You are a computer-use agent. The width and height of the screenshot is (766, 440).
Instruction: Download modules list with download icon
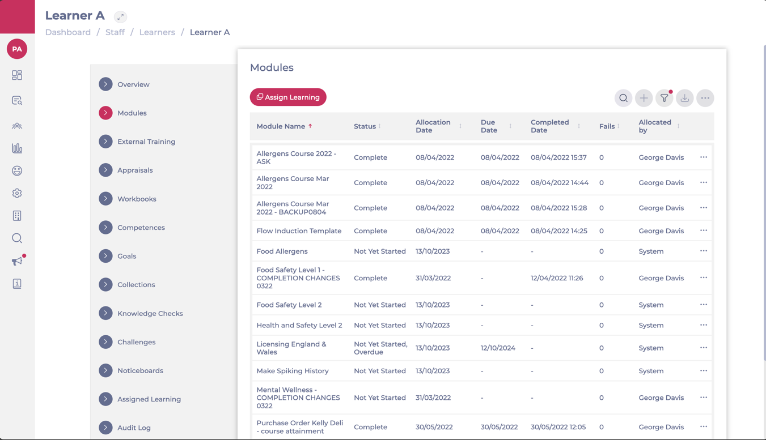684,98
